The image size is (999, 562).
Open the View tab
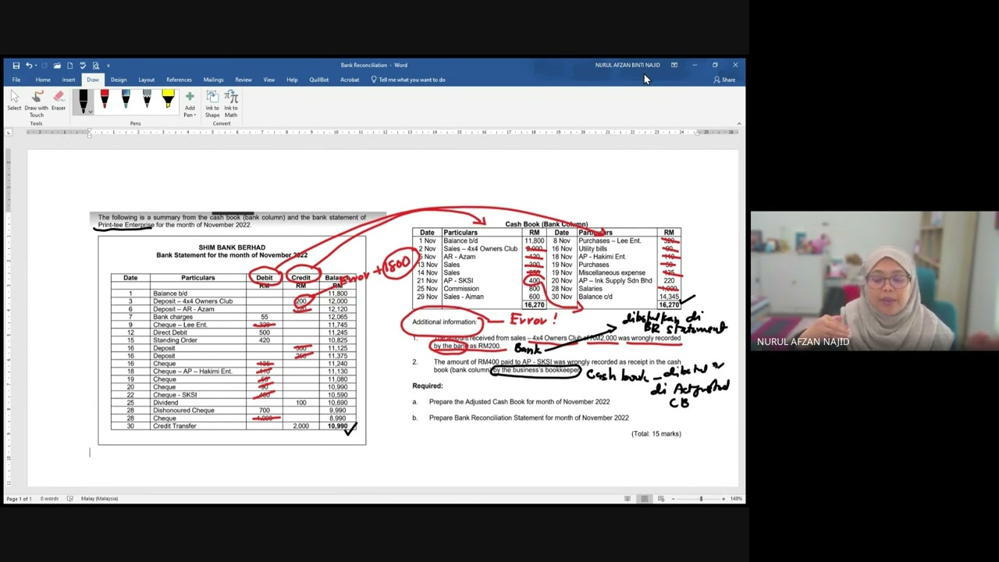coord(268,80)
